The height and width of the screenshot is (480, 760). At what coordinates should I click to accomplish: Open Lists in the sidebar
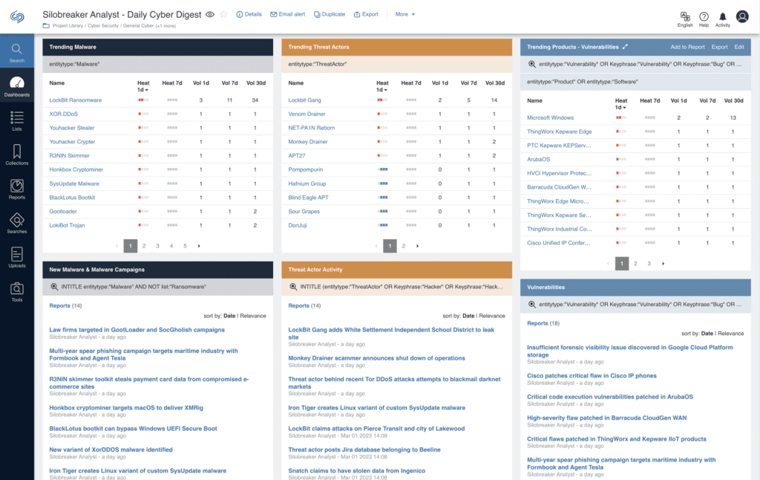pyautogui.click(x=17, y=121)
